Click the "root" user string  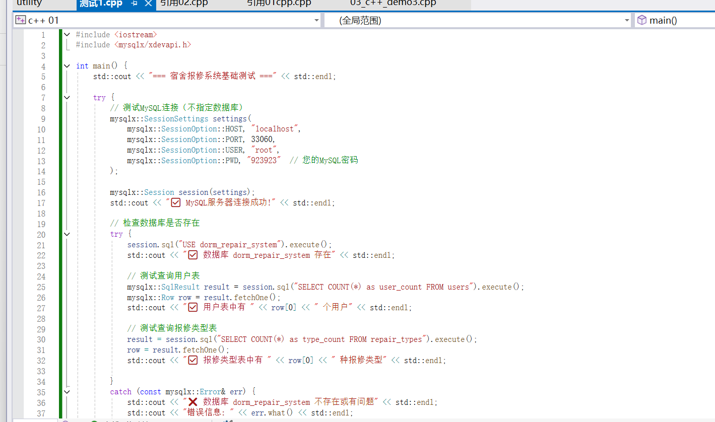click(264, 150)
